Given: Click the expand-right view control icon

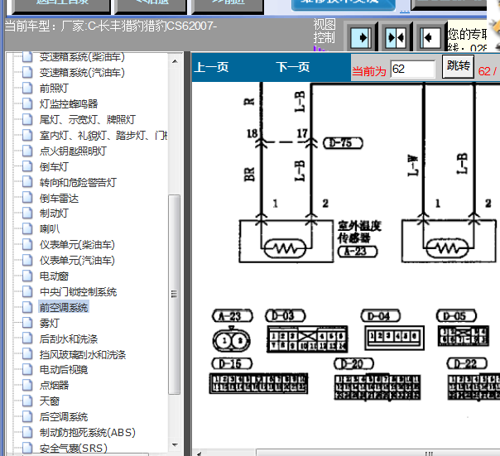Looking at the screenshot, I should click(x=360, y=37).
